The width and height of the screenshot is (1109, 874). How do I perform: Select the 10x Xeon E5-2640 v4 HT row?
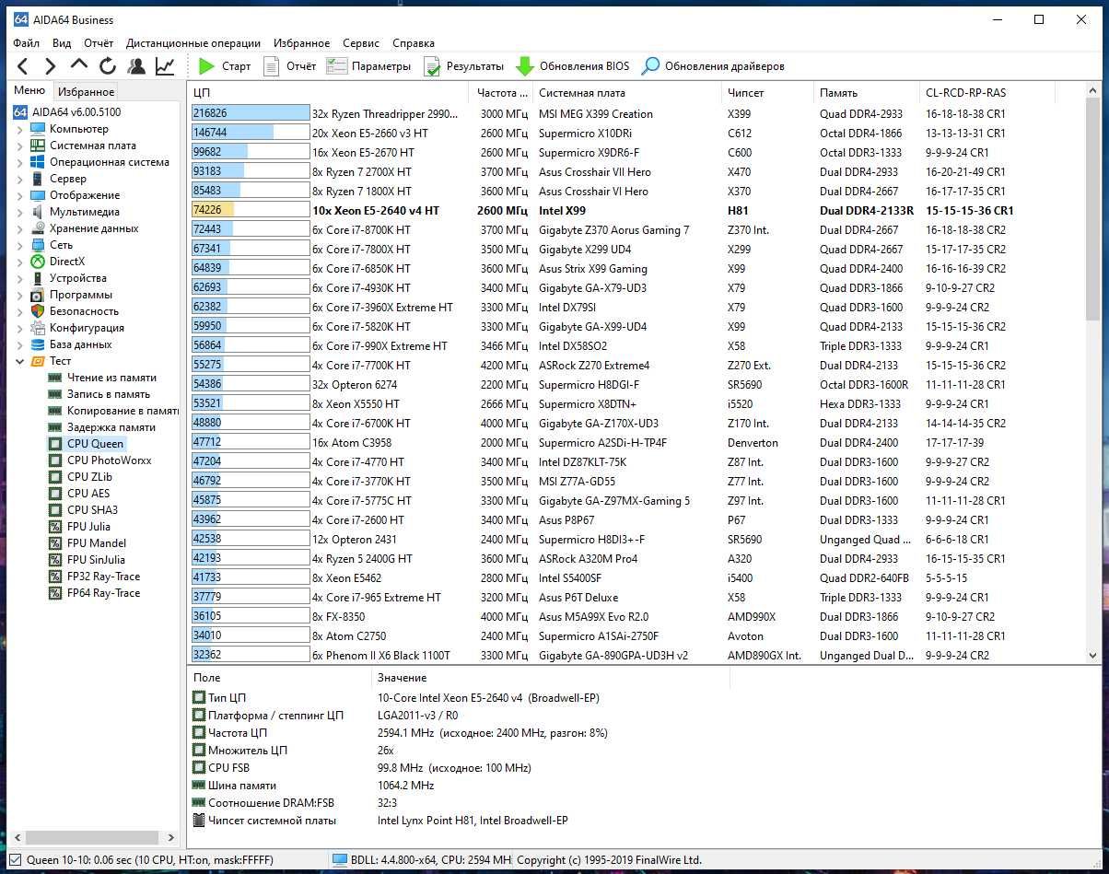[636, 211]
